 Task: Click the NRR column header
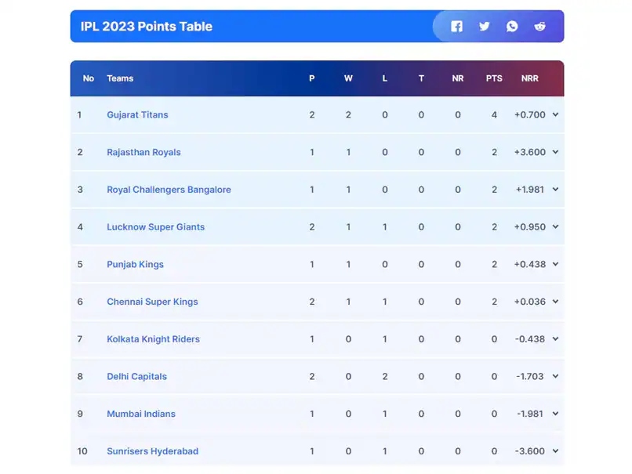529,78
